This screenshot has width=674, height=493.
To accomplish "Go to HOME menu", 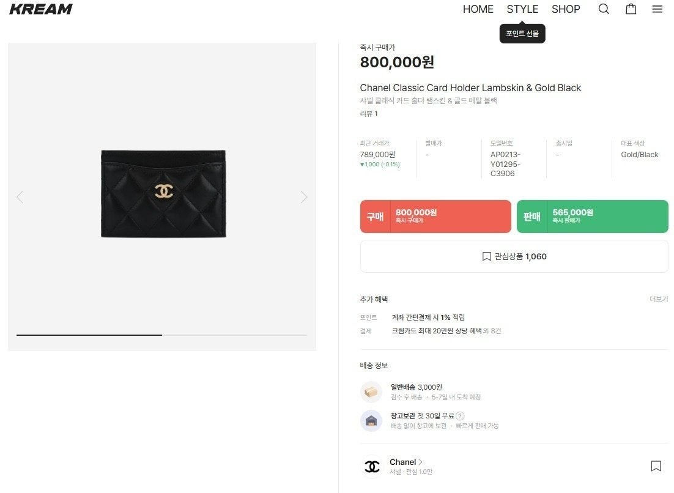I will (478, 9).
